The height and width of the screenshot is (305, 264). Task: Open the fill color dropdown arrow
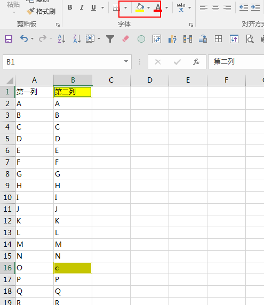pyautogui.click(x=149, y=7)
